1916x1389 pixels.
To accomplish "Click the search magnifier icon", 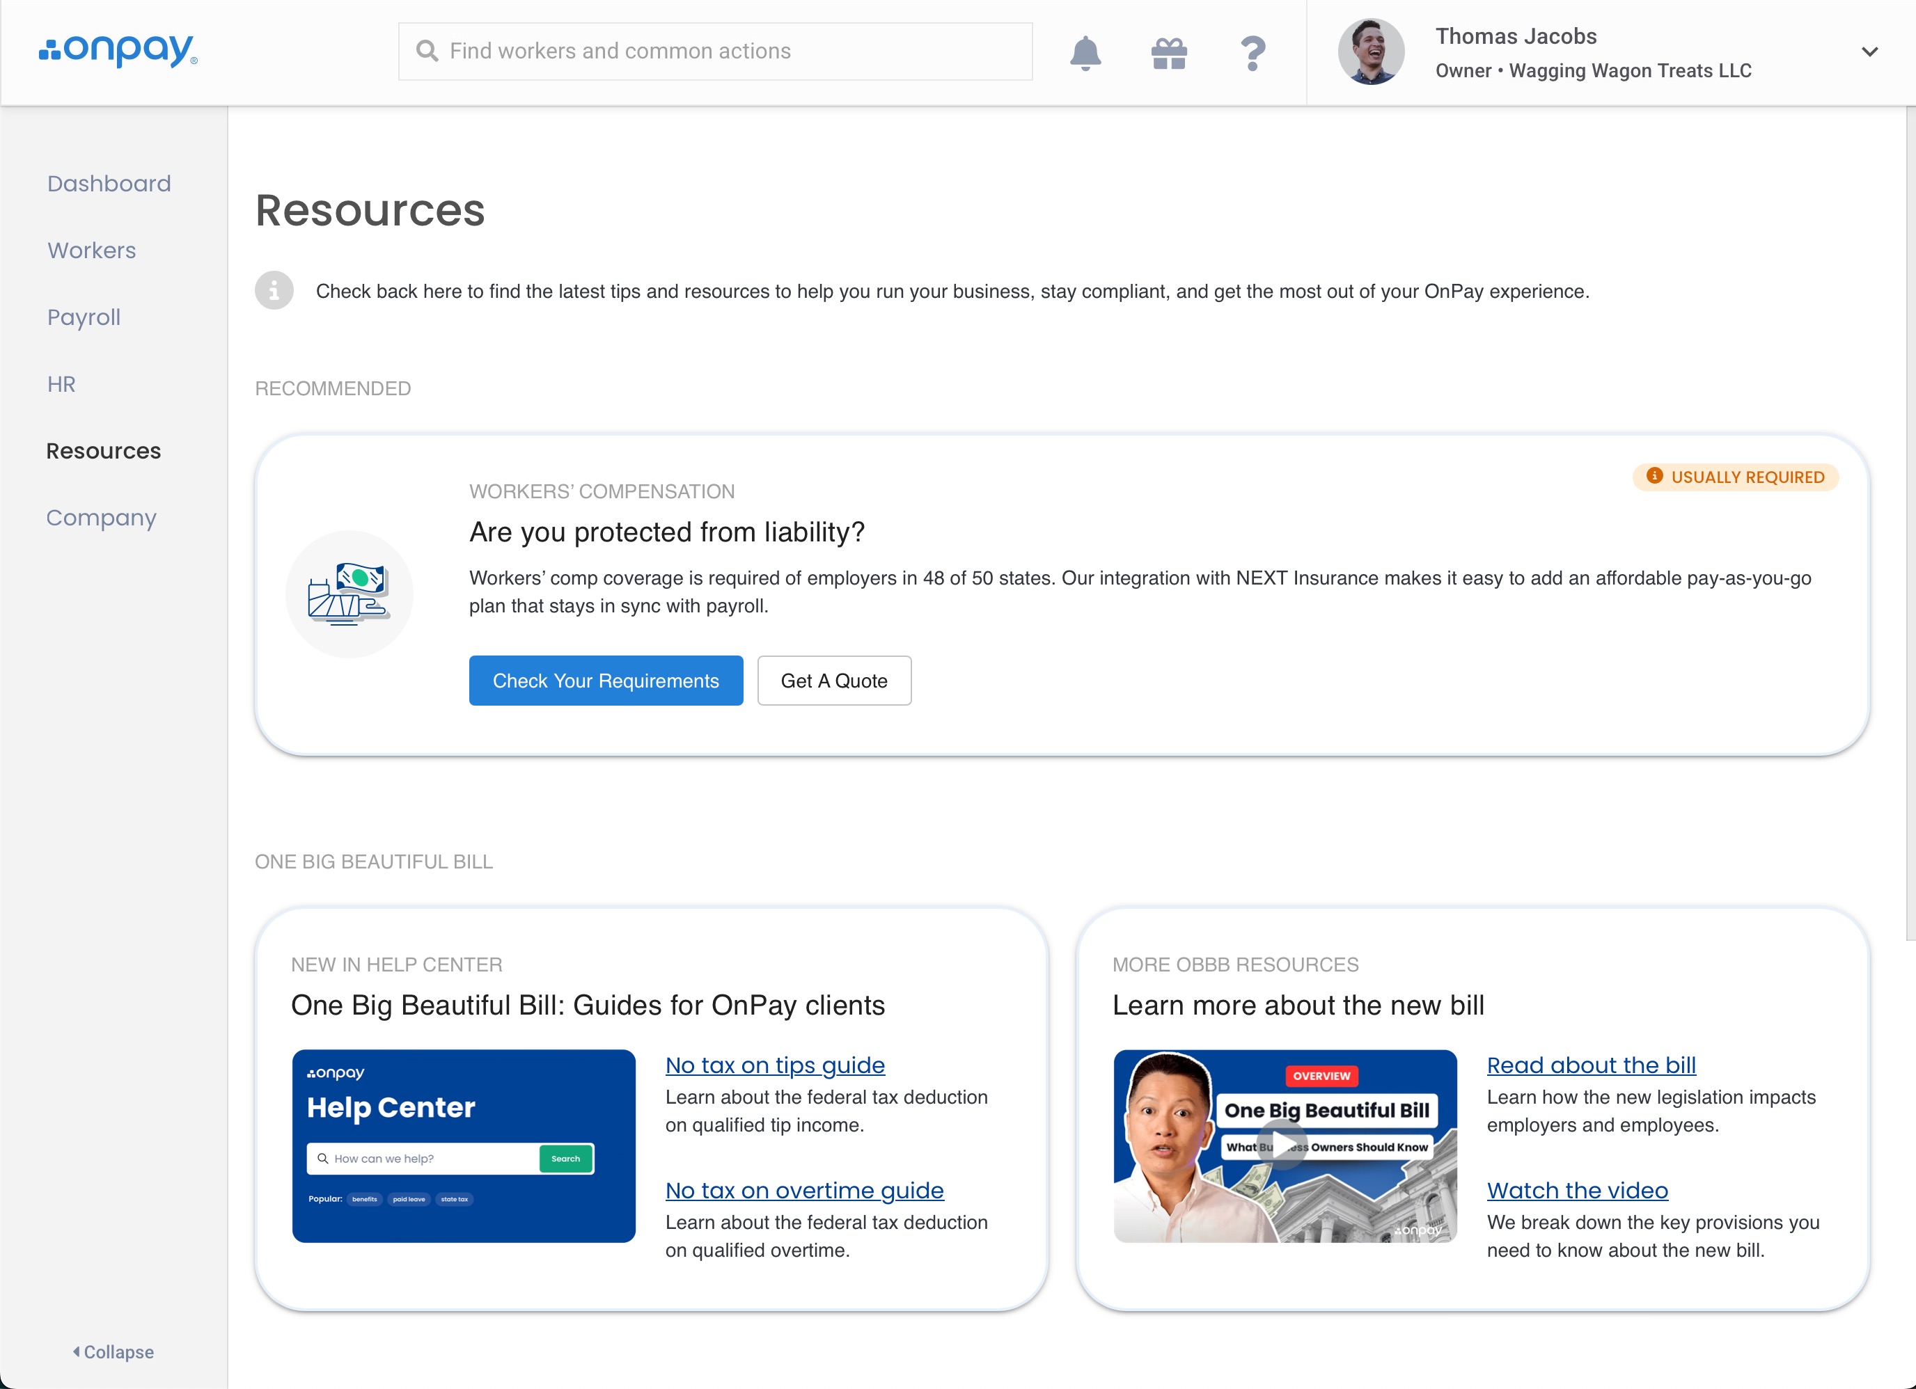I will [x=427, y=51].
